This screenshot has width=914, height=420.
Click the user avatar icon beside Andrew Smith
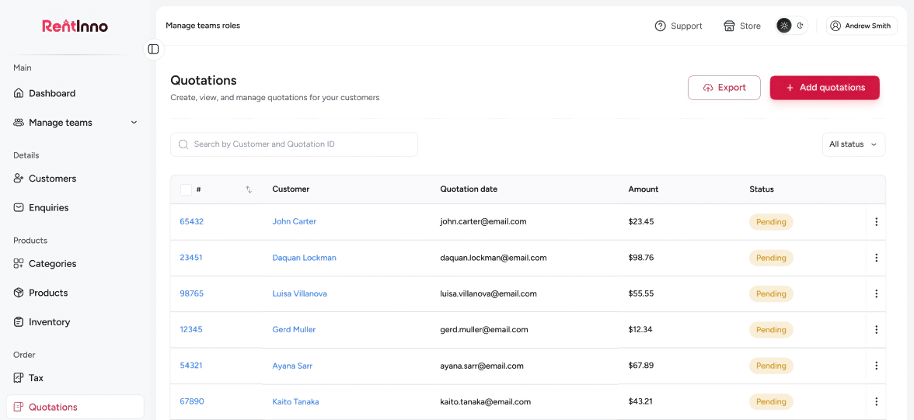coord(836,26)
